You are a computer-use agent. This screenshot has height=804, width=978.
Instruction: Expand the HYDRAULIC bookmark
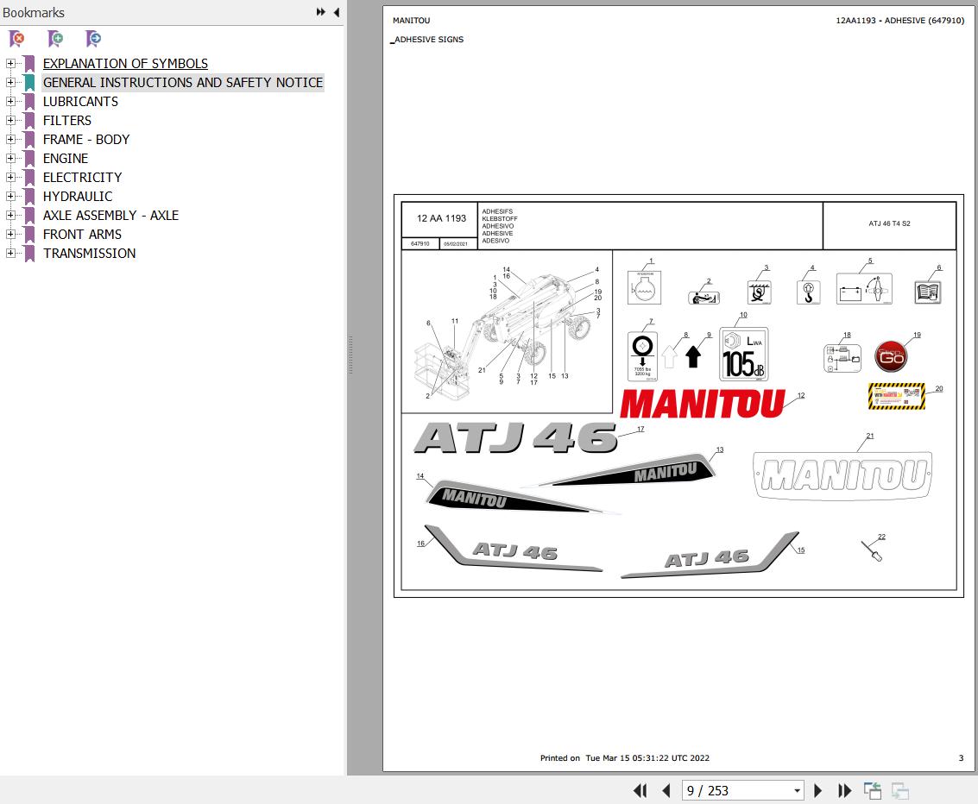tap(9, 197)
